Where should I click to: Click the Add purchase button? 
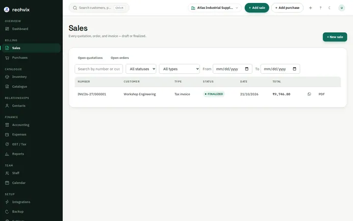[287, 8]
